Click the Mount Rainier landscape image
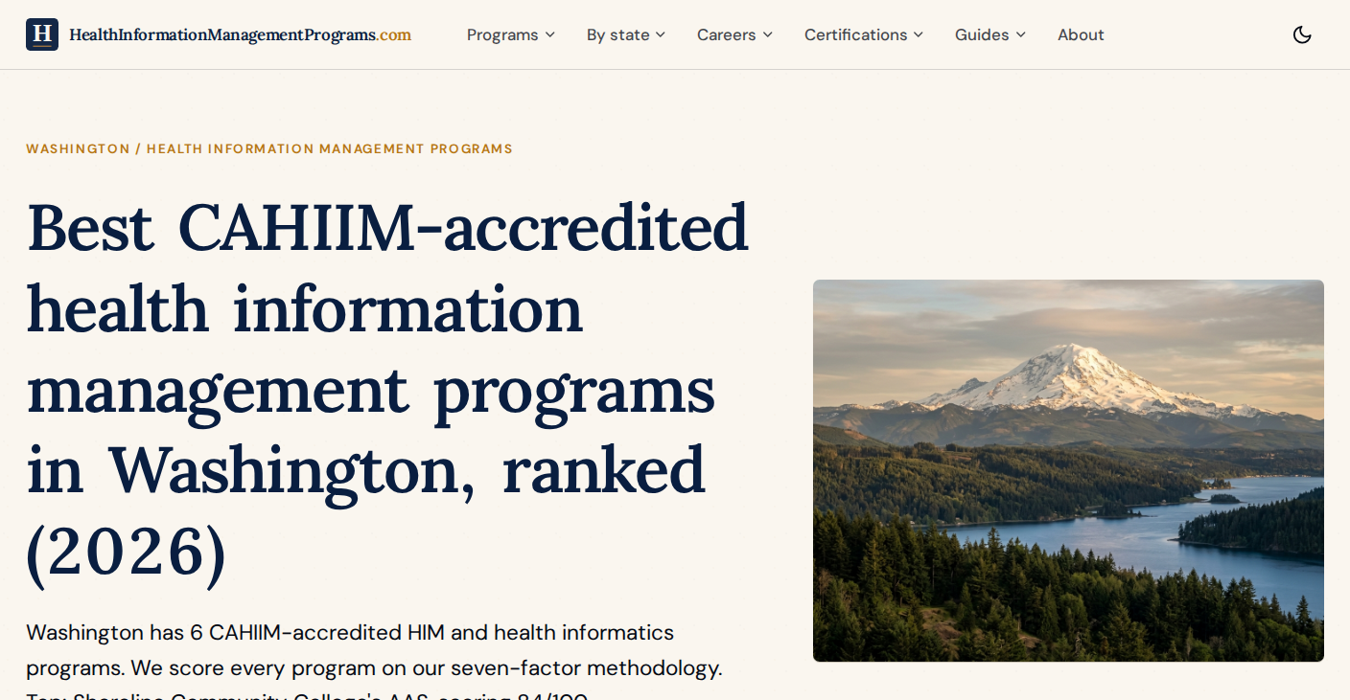 1068,470
